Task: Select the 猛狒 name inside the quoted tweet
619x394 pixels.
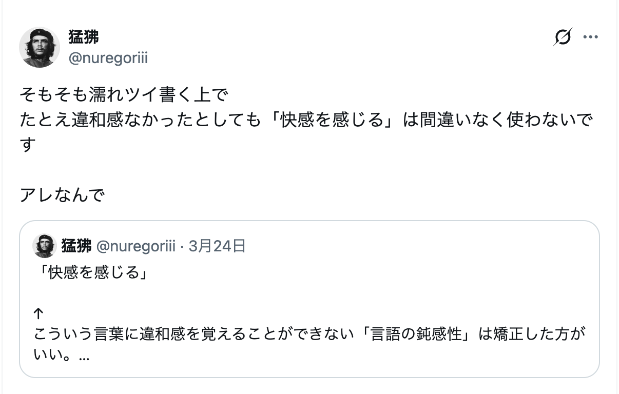Action: click(76, 246)
